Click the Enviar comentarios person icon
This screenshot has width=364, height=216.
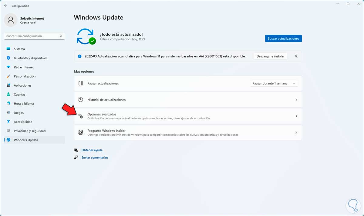[x=76, y=158]
